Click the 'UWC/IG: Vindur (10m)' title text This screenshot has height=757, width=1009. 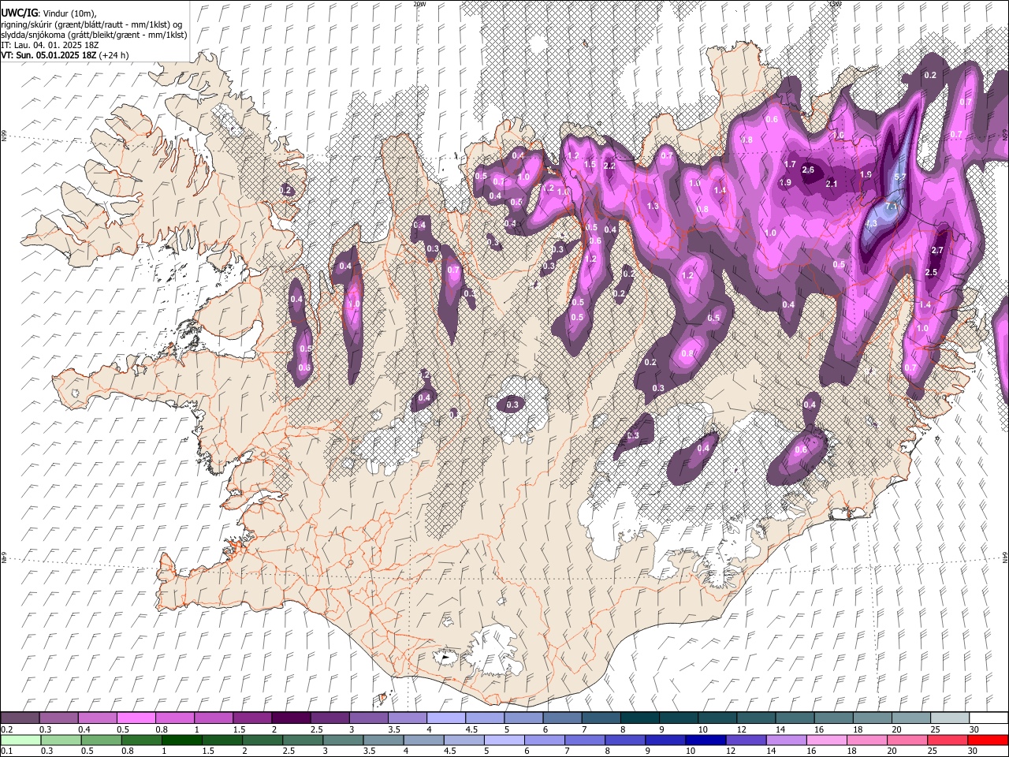[x=49, y=13]
